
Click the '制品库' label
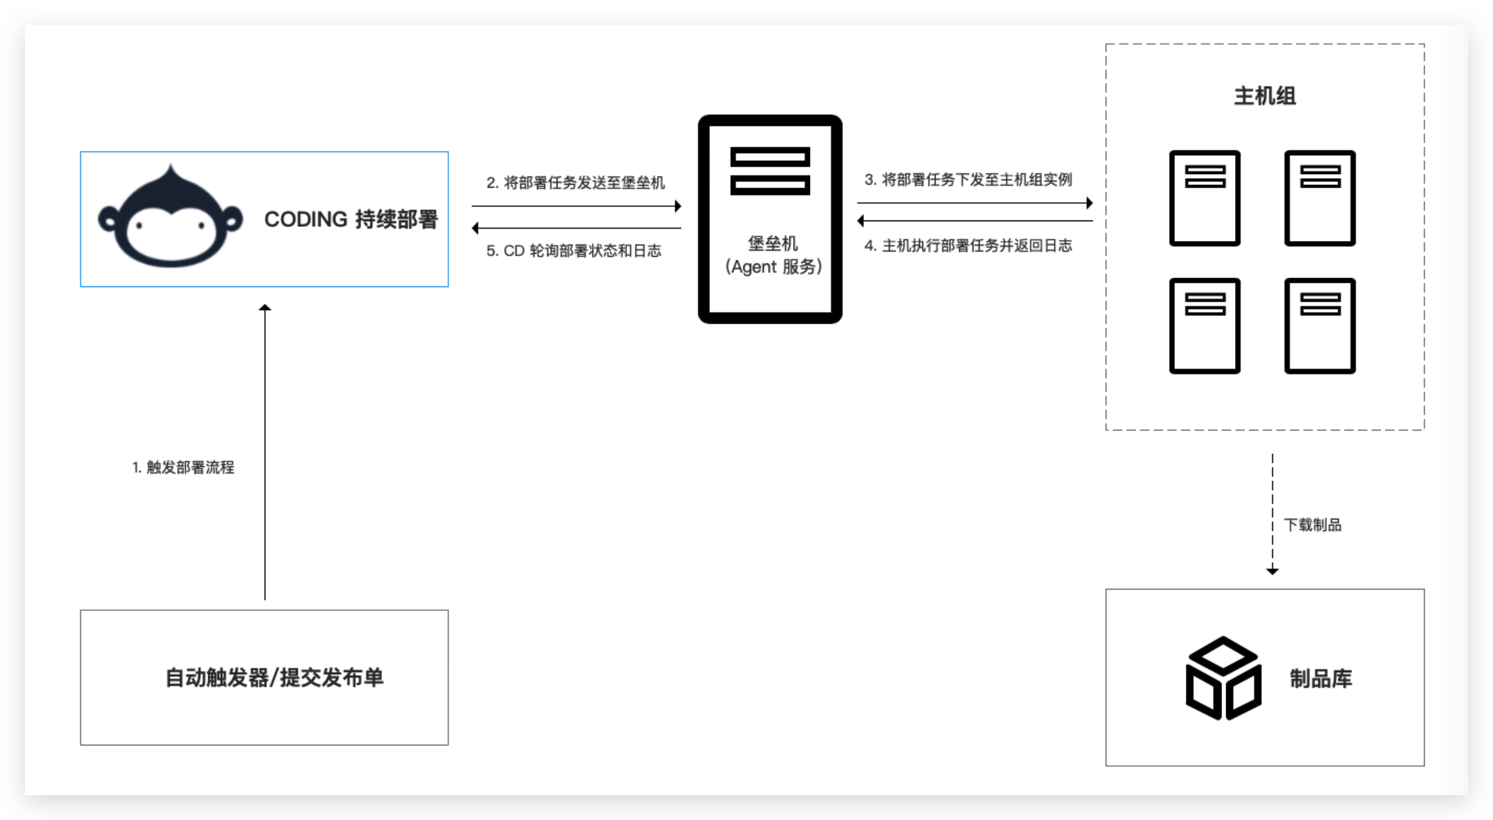tap(1321, 678)
